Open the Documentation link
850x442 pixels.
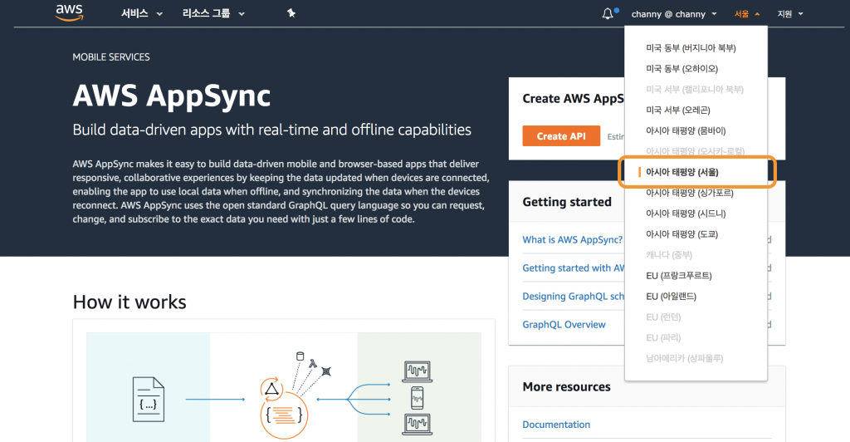coord(556,425)
